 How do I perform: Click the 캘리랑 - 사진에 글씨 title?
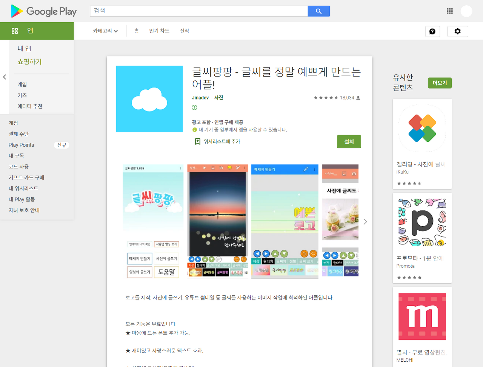pos(421,164)
